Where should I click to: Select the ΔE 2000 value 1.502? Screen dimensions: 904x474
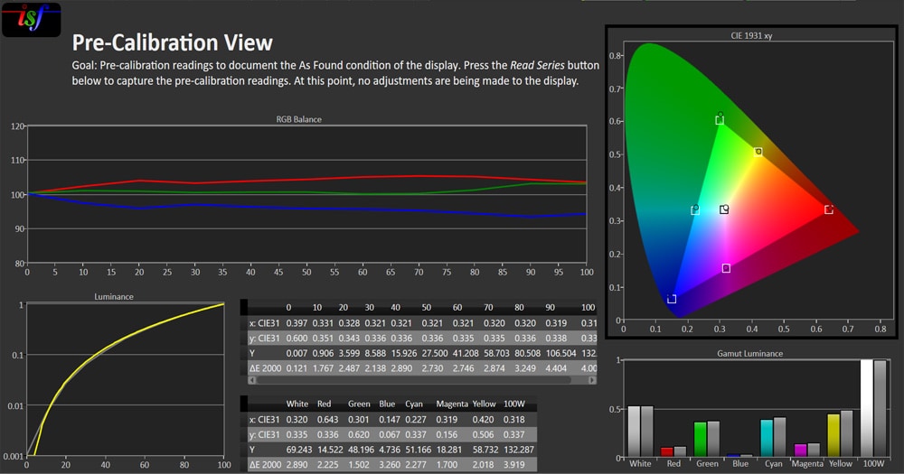pyautogui.click(x=359, y=464)
